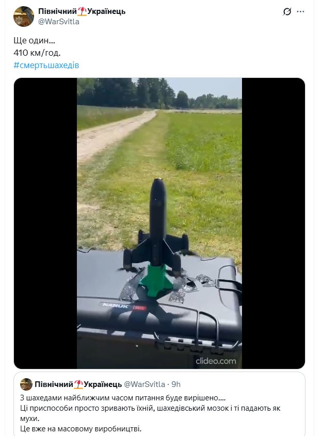Click the umbrella emoji in the quoted post name

point(78,384)
